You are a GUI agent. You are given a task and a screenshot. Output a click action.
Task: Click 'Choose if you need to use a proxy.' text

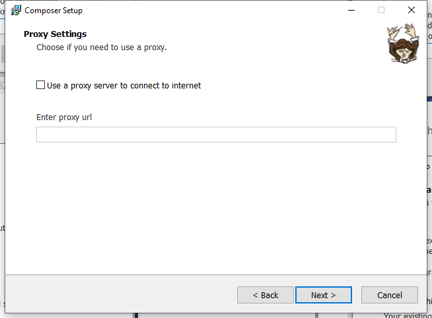click(101, 48)
